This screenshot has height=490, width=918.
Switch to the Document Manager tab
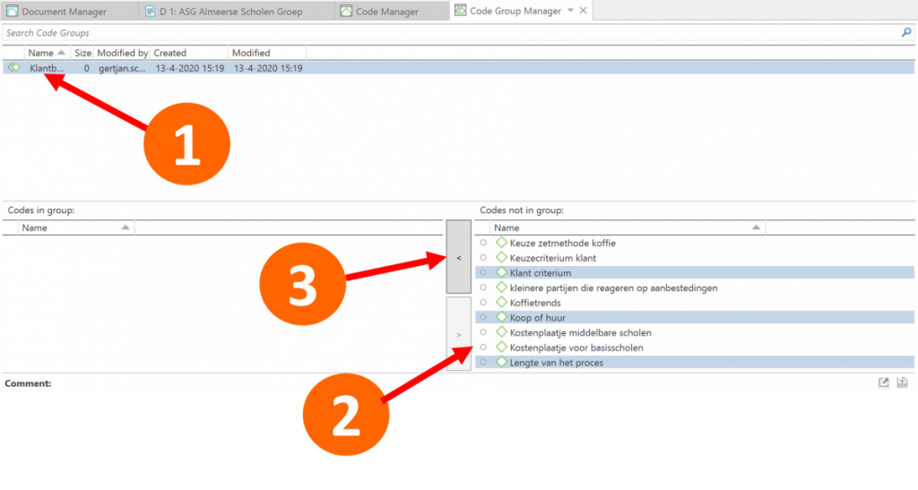63,12
